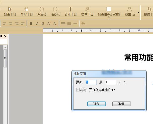
Task: Click the horizontal ruler bar
Action: (98, 30)
